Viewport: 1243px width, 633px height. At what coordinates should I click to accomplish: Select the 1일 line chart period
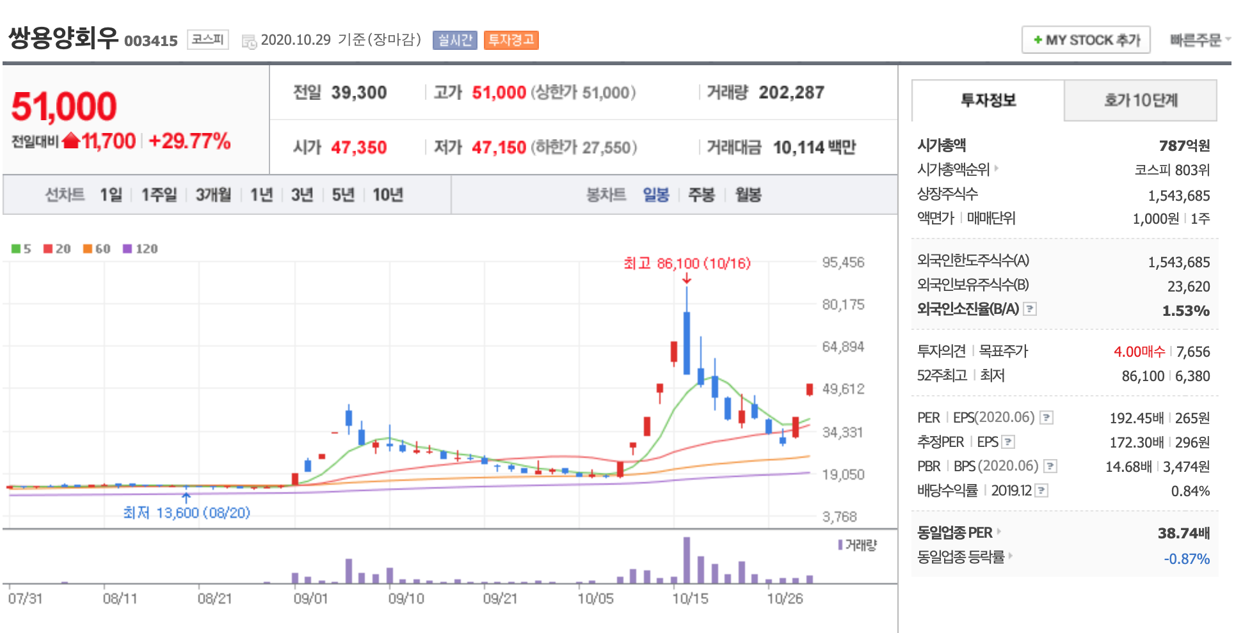click(x=111, y=194)
